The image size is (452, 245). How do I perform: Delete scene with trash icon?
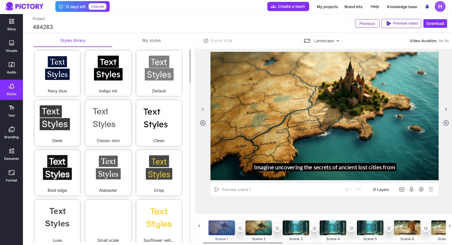click(x=431, y=189)
